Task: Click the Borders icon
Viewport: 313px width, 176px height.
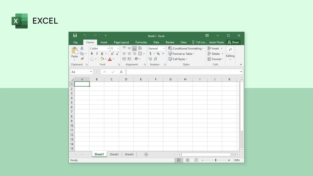Action: coord(92,59)
